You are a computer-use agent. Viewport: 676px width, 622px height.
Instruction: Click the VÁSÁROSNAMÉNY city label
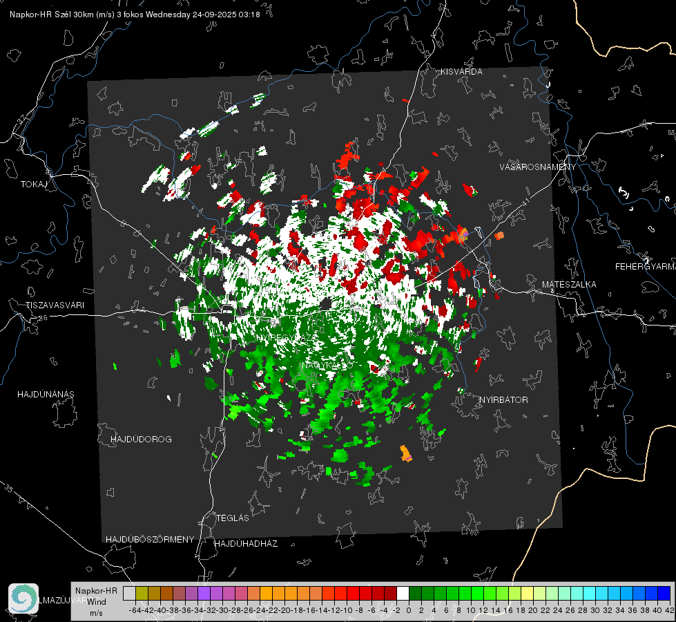(538, 167)
